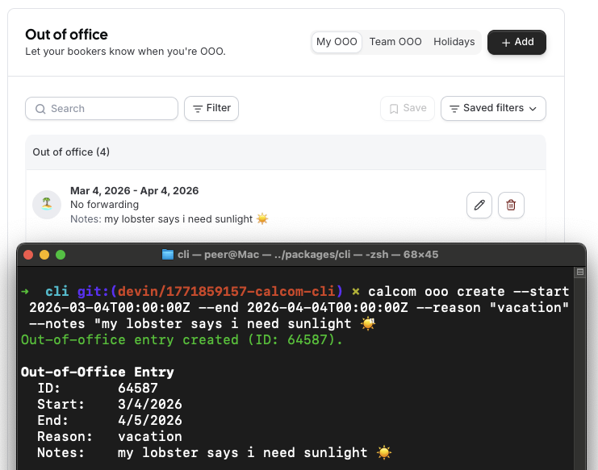Click the terminal scroll marker icon at top right

pos(579,272)
